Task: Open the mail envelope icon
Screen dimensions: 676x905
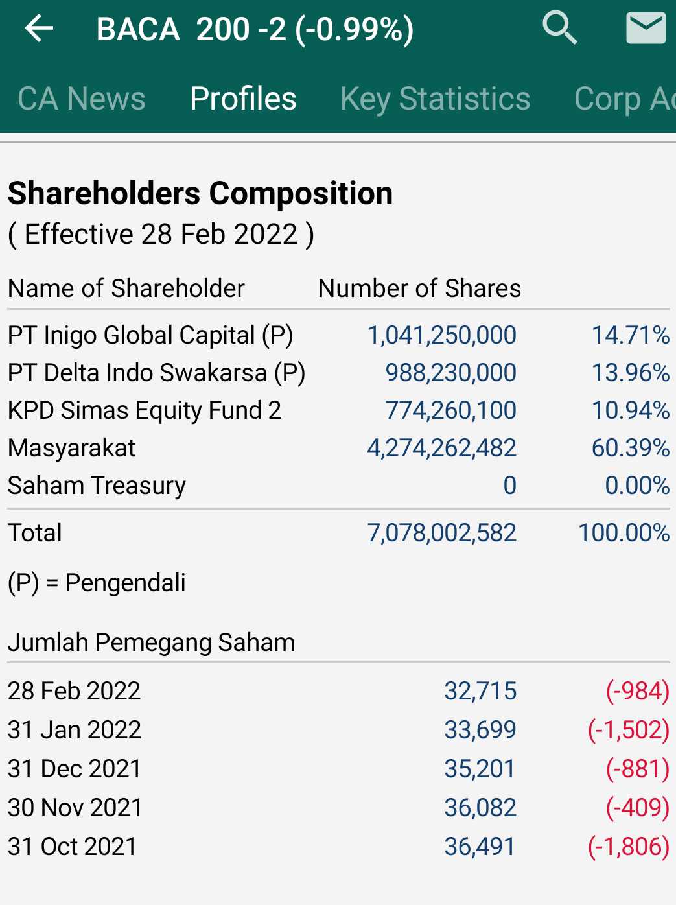Action: (x=646, y=29)
